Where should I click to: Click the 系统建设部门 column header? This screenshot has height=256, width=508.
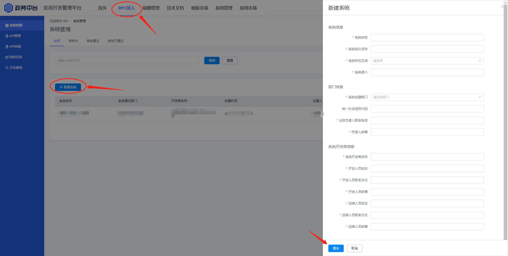[128, 101]
